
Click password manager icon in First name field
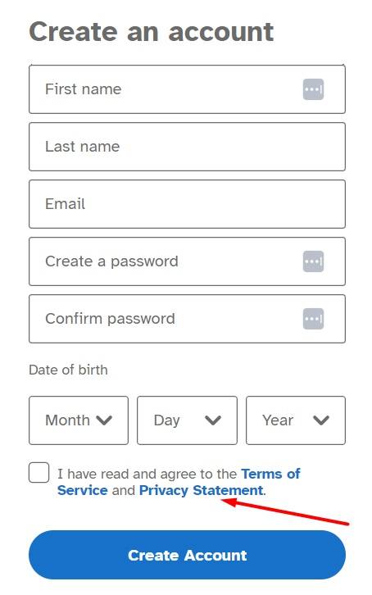(x=313, y=89)
